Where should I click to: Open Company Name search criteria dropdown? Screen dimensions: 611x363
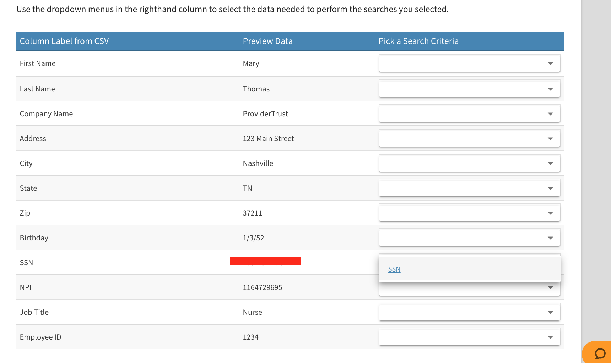[469, 114]
